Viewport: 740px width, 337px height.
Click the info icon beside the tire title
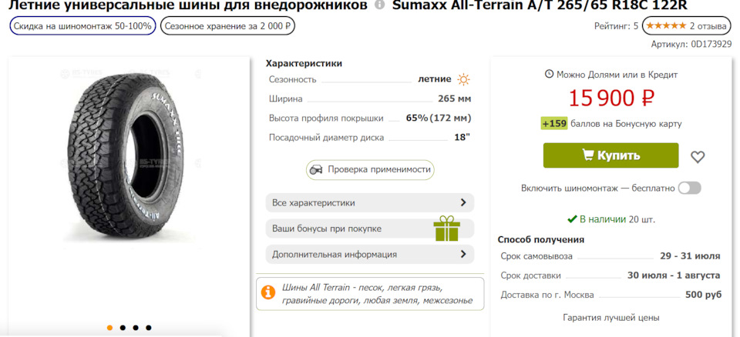pyautogui.click(x=379, y=5)
